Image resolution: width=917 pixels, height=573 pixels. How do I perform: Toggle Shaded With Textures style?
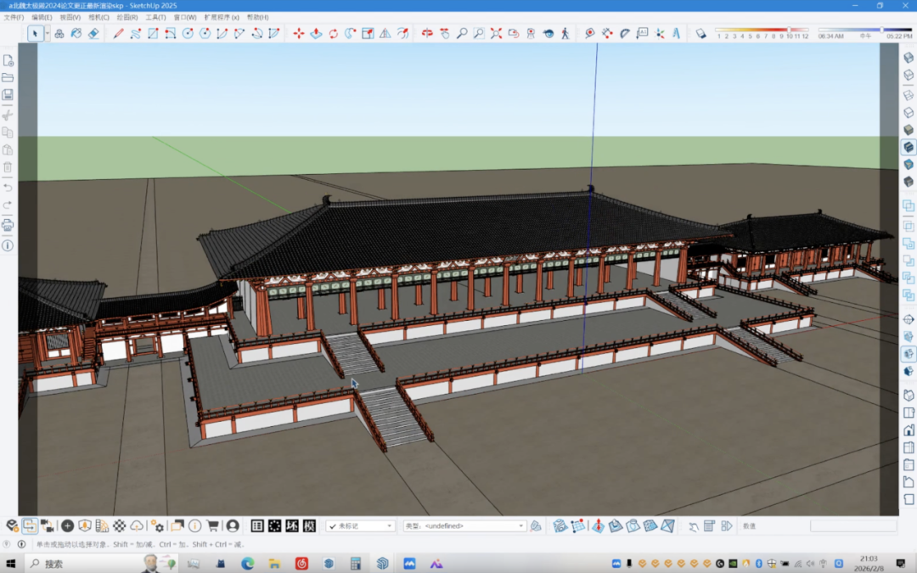(909, 147)
